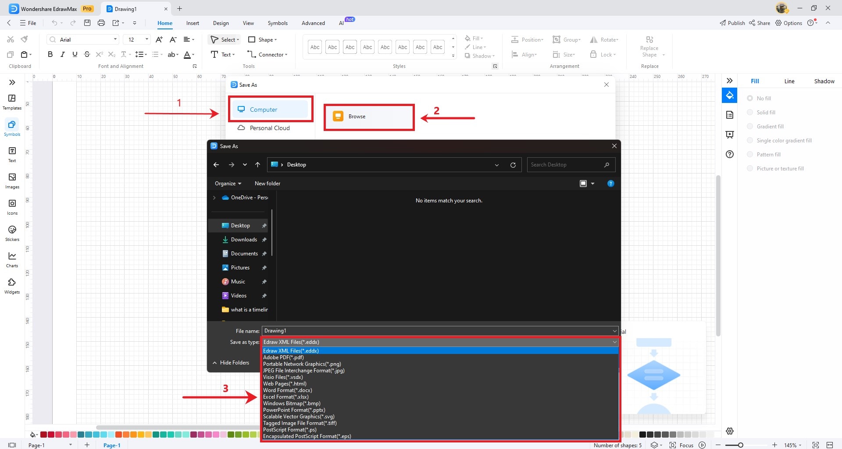Click the Save icon in quick toolbar
The height and width of the screenshot is (449, 842).
87,23
